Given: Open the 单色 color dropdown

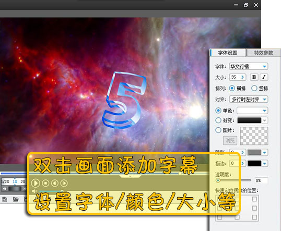Looking at the screenshot, I should pos(252,111).
